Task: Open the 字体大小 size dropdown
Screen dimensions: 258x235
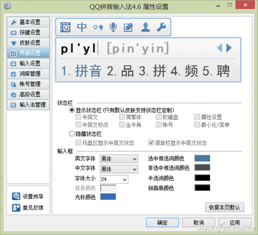Action: 114,179
